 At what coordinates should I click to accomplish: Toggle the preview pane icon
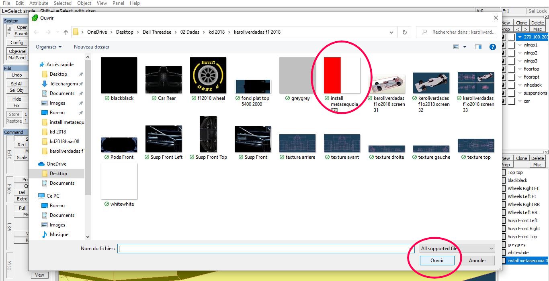(x=478, y=47)
